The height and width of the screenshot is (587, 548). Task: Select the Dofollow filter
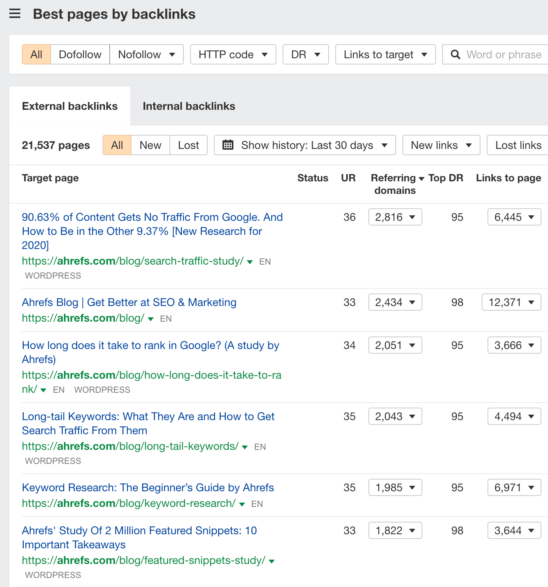tap(80, 54)
